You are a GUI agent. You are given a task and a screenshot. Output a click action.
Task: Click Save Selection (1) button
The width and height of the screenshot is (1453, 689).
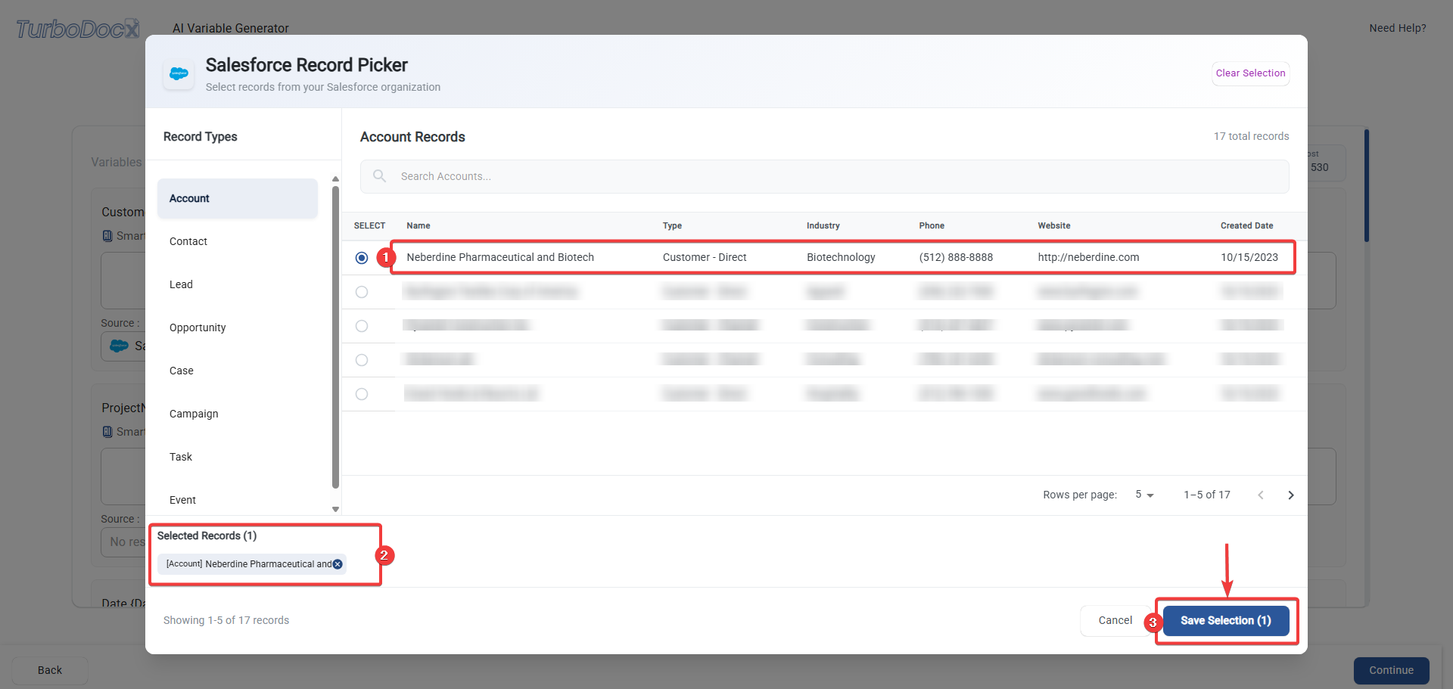click(1226, 620)
